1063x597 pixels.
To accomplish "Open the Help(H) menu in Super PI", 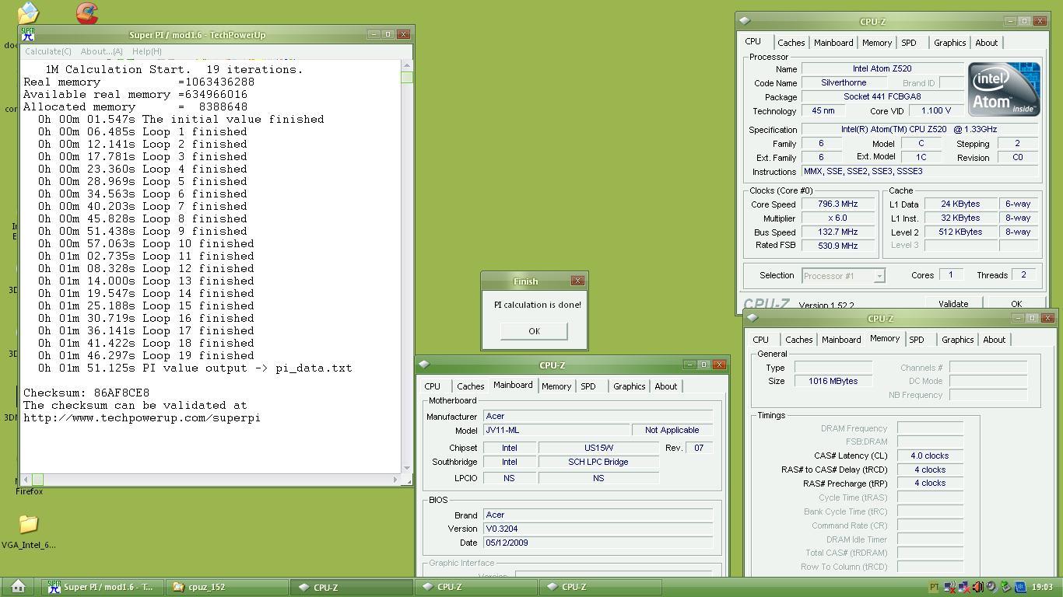I will [147, 51].
